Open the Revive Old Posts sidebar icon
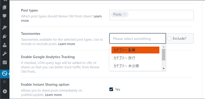 (5, 74)
